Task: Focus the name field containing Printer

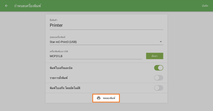Action: pyautogui.click(x=106, y=25)
